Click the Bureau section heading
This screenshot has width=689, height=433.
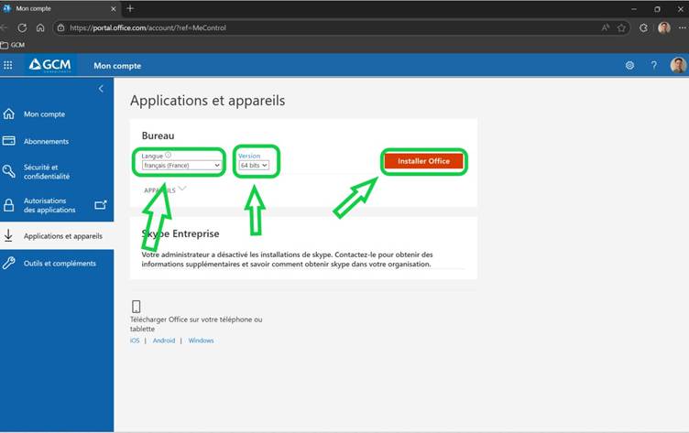(x=158, y=135)
